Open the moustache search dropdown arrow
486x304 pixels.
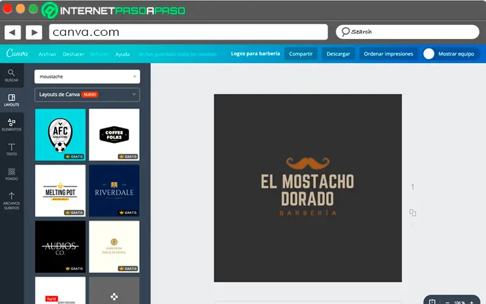click(134, 77)
